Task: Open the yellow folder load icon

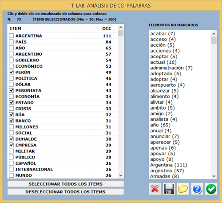Action: pyautogui.click(x=183, y=189)
